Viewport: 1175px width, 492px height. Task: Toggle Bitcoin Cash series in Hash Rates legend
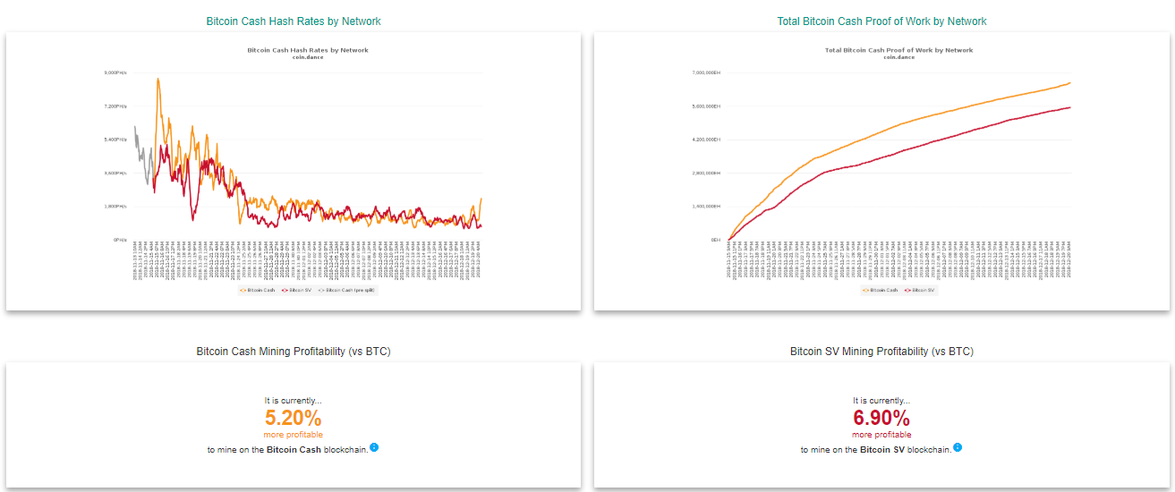pos(260,290)
